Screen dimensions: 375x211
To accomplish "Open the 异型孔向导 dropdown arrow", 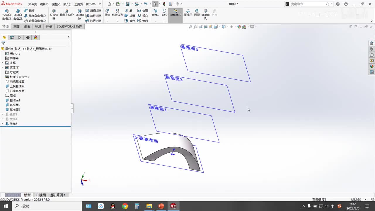I will tap(67, 21).
